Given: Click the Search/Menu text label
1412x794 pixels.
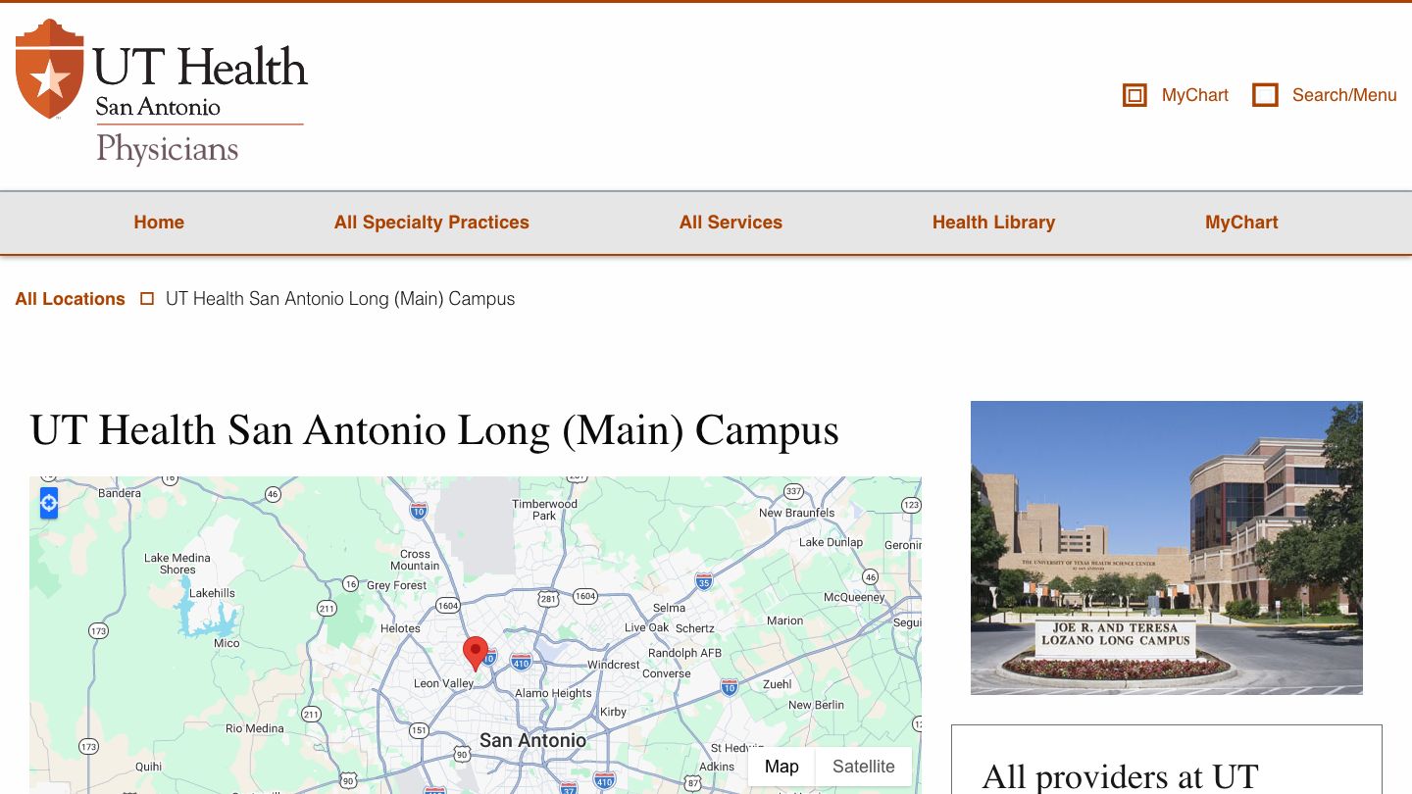Looking at the screenshot, I should pyautogui.click(x=1344, y=95).
